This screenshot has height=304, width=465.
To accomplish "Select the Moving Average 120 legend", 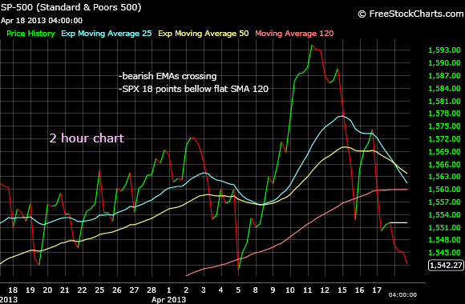I will [294, 34].
